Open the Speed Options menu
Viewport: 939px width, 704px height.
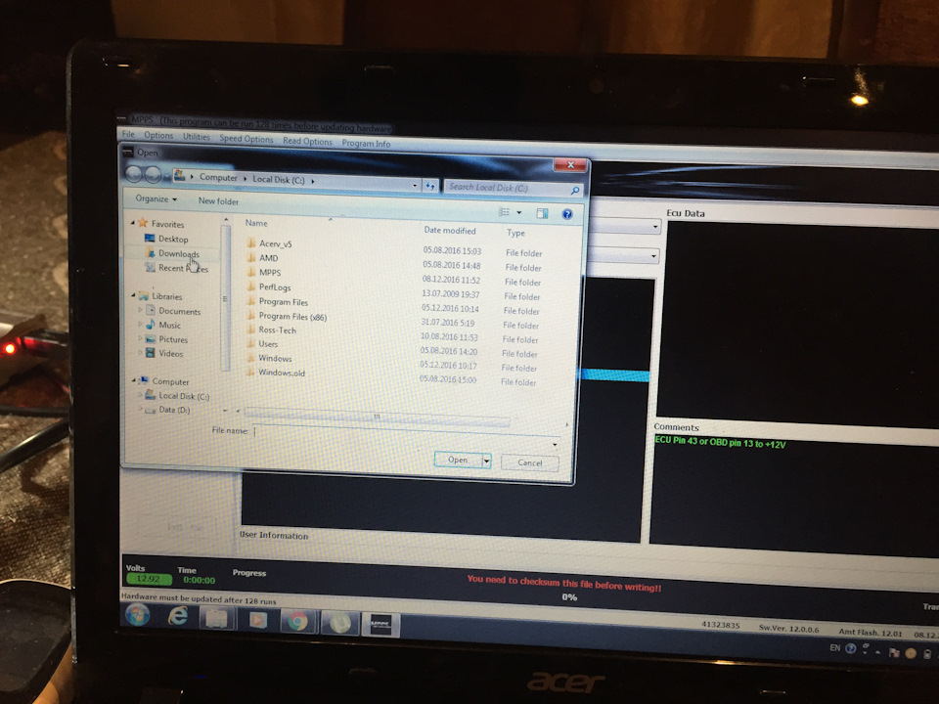coord(246,138)
